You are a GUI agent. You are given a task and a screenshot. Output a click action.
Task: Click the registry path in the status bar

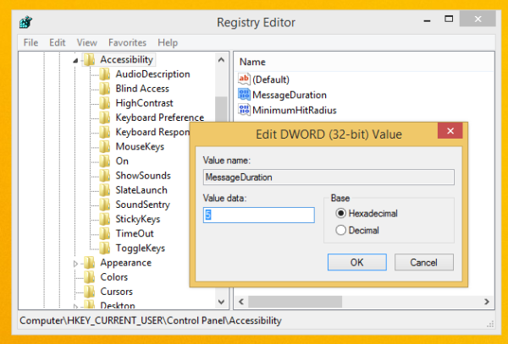coord(151,320)
